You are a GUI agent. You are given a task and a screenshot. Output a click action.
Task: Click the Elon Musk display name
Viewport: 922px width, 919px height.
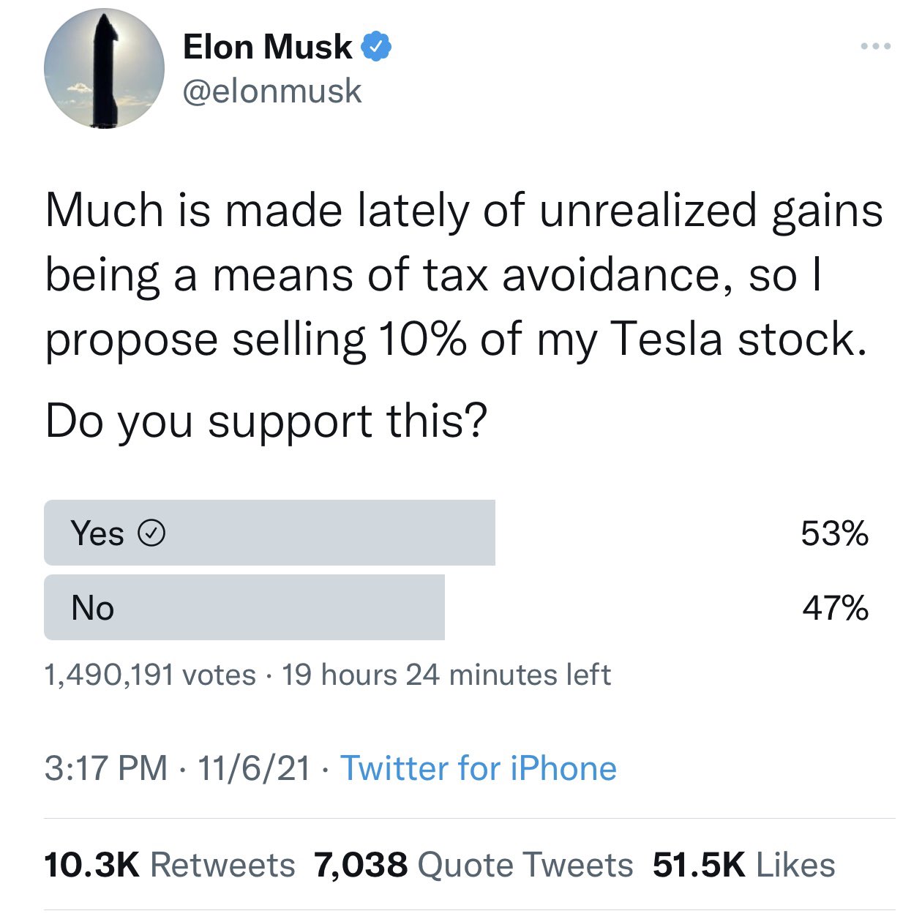[267, 47]
